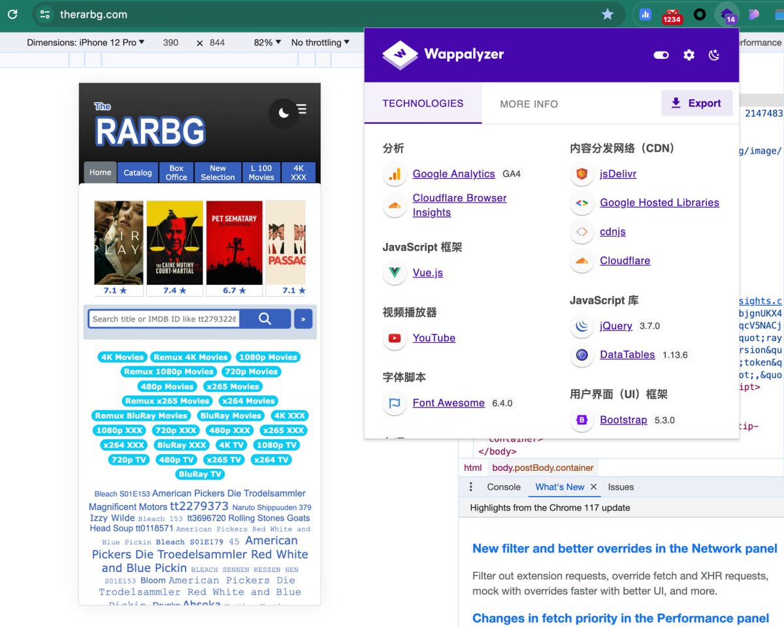This screenshot has width=784, height=627.
Task: Select the MORE INFO tab
Action: pos(529,104)
